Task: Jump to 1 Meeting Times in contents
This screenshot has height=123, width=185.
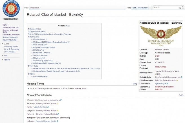Action: tap(34, 29)
